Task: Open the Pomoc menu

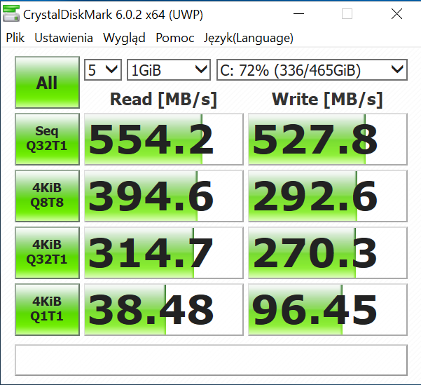Action: 175,38
